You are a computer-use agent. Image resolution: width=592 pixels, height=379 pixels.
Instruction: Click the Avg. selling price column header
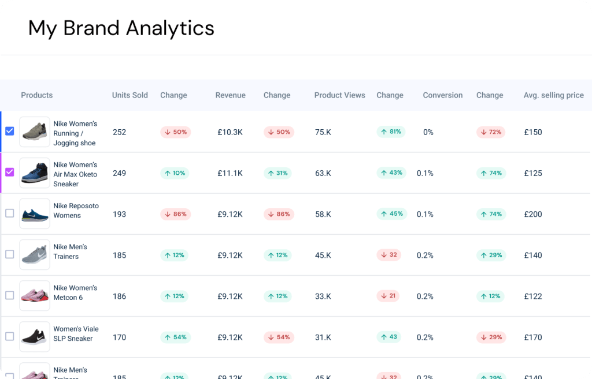(553, 95)
